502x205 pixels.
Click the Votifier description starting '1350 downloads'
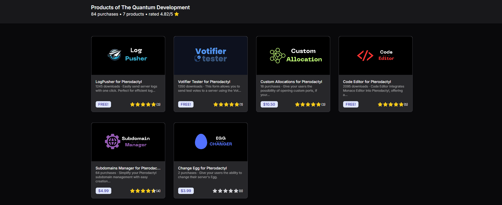point(210,89)
